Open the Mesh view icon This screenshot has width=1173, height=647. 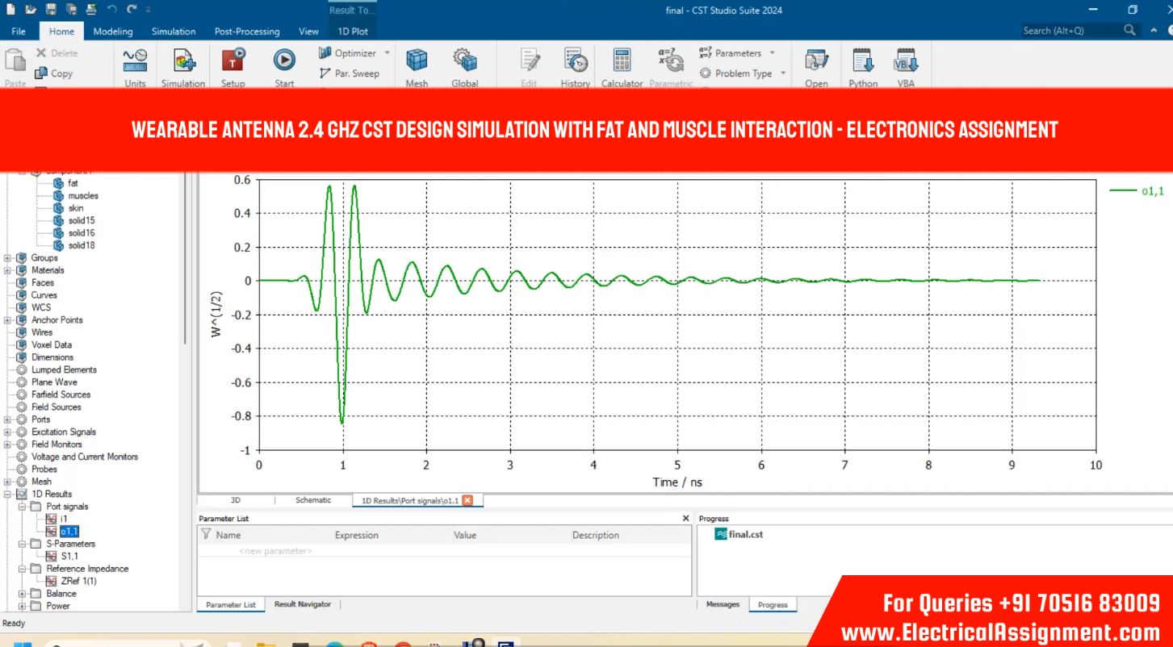click(x=417, y=62)
